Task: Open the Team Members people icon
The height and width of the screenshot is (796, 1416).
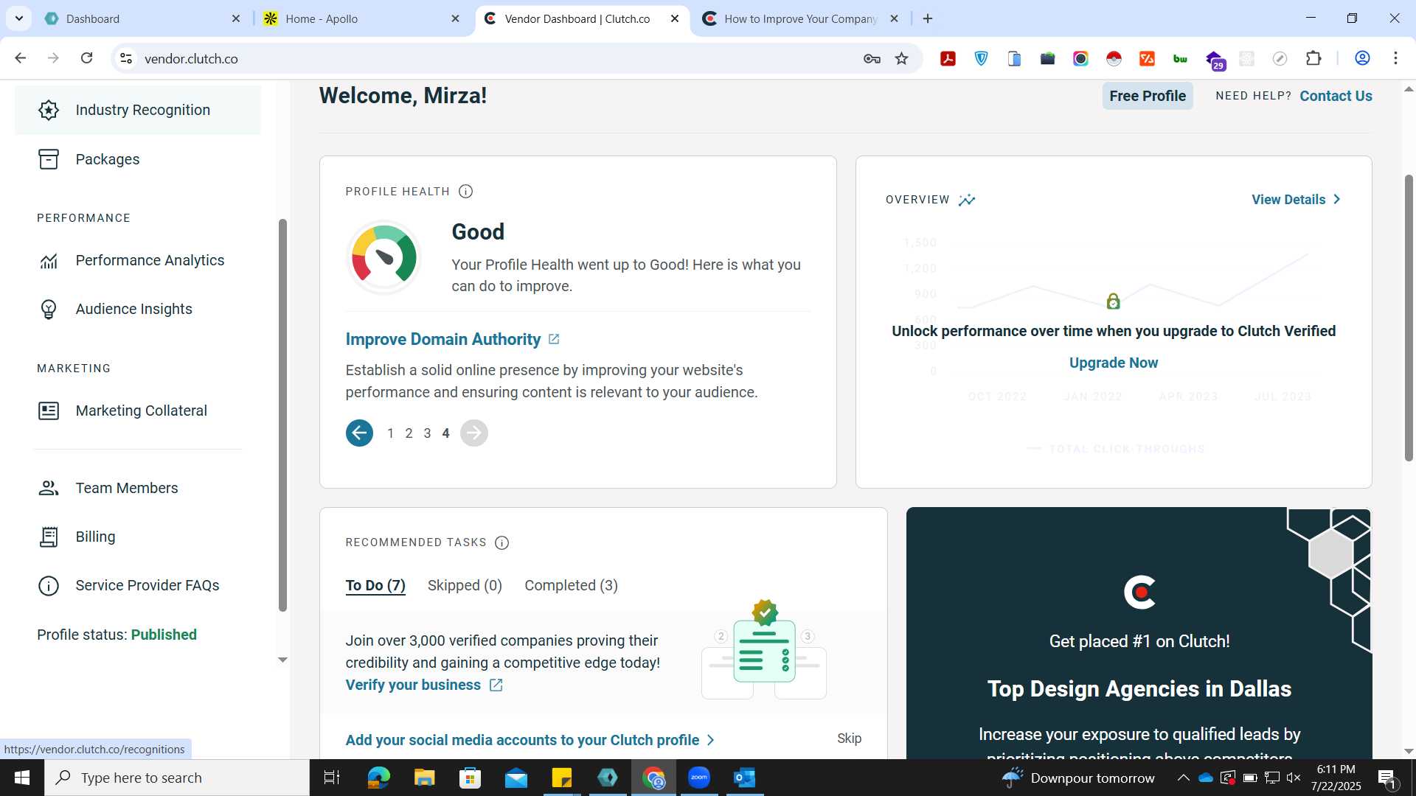Action: tap(49, 488)
